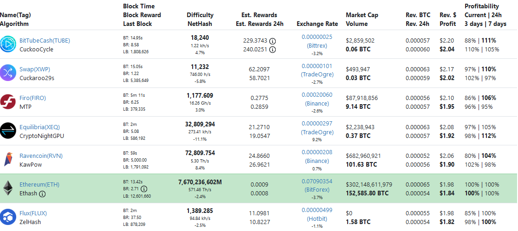The image size is (518, 231).
Task: Open the Ethereum(ETH) coin link
Action: coord(39,184)
